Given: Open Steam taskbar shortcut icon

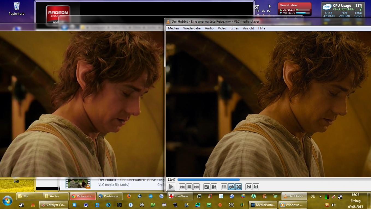Looking at the screenshot, I should tap(22, 205).
